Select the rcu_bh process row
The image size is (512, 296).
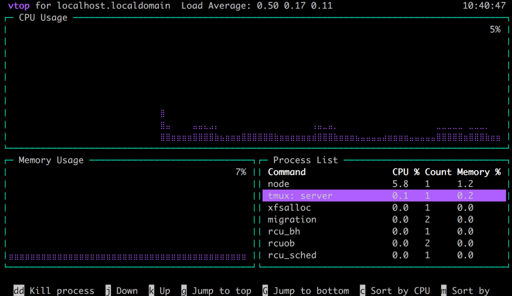(x=384, y=232)
